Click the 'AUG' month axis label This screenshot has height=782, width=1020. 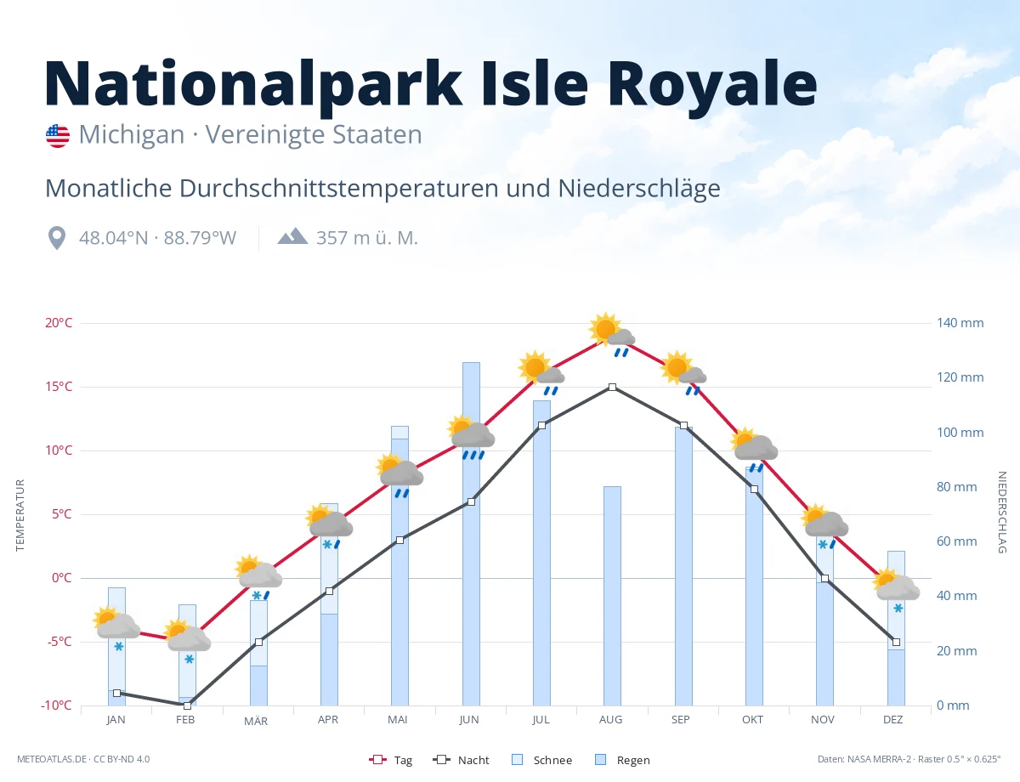[610, 719]
